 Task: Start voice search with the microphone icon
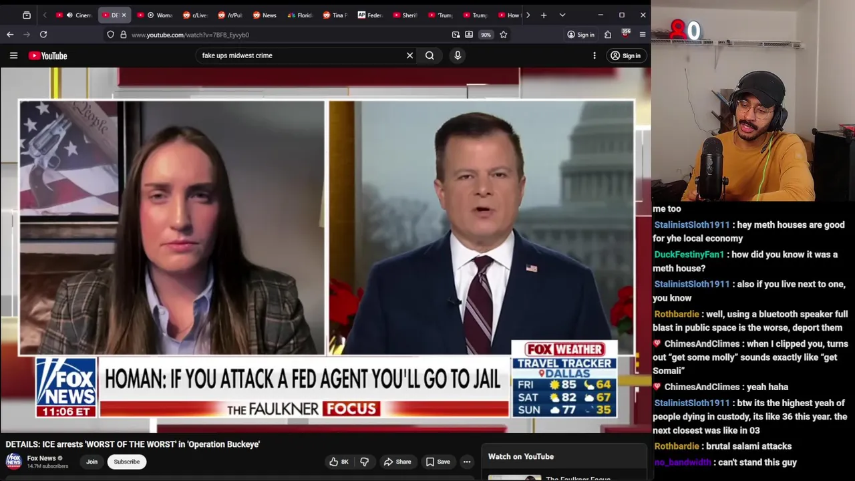tap(458, 55)
